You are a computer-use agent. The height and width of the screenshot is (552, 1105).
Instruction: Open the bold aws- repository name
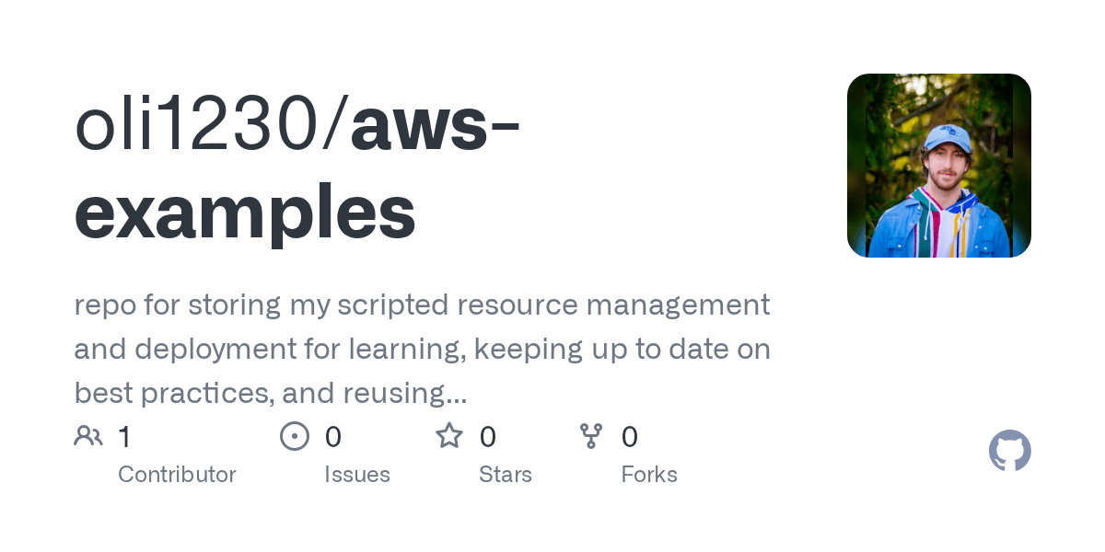tap(435, 127)
